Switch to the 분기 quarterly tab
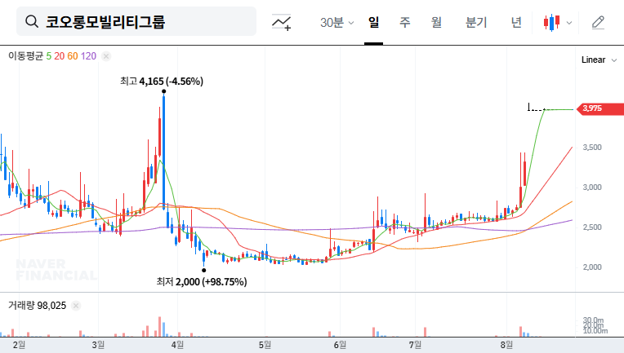 pos(476,22)
